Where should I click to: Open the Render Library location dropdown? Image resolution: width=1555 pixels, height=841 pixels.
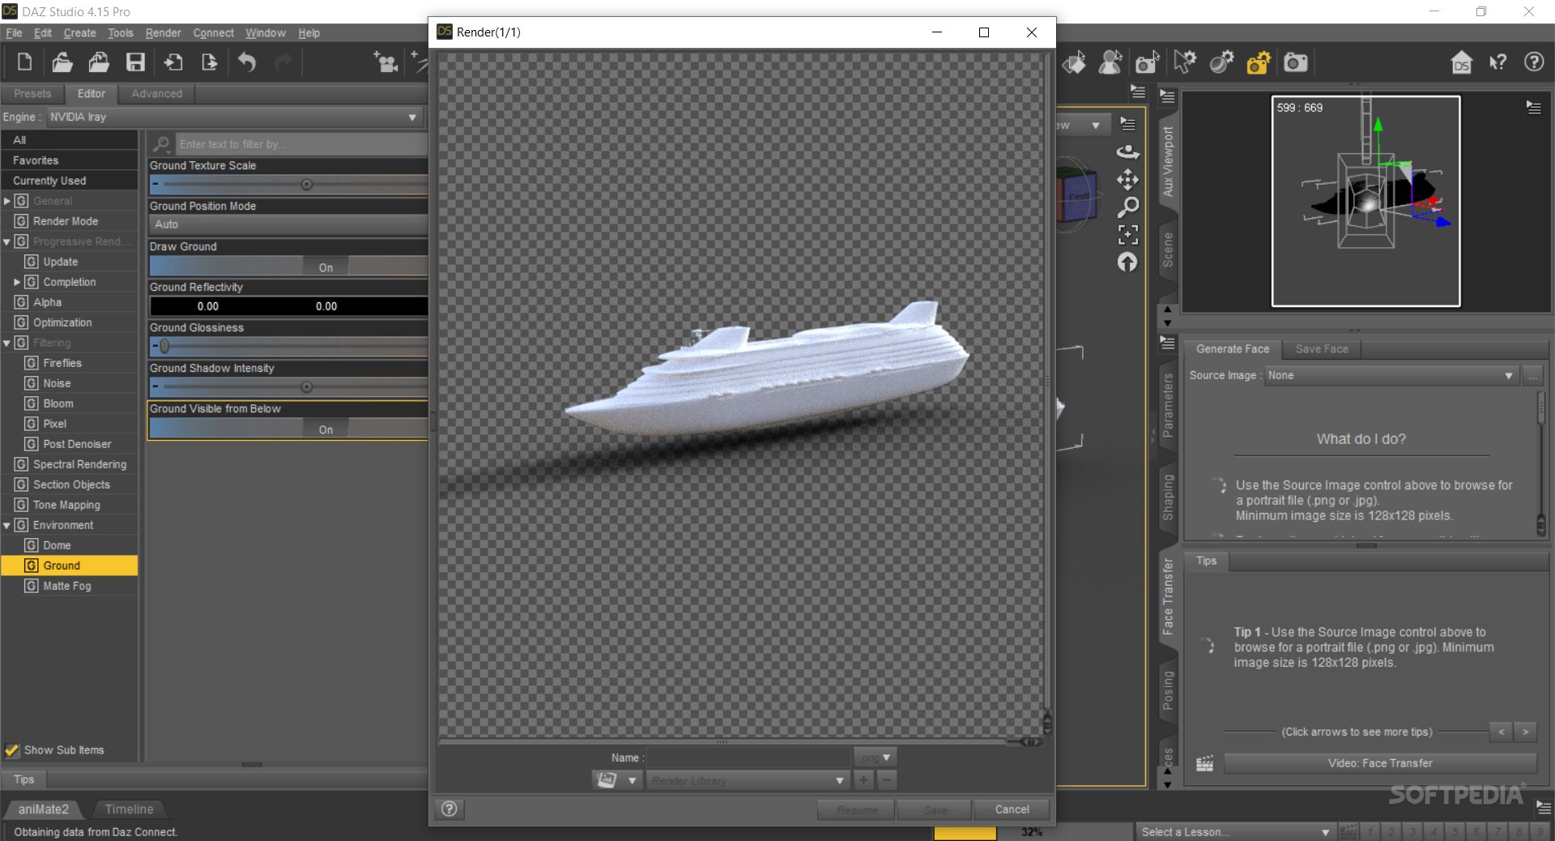coord(747,780)
